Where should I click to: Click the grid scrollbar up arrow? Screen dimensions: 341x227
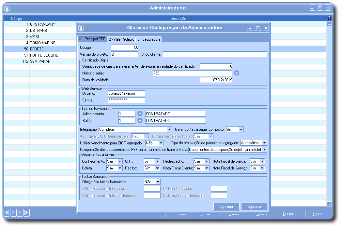click(x=329, y=24)
